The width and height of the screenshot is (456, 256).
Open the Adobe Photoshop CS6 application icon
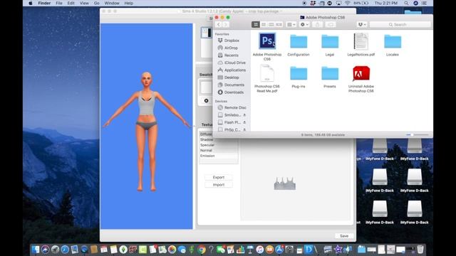(267, 41)
